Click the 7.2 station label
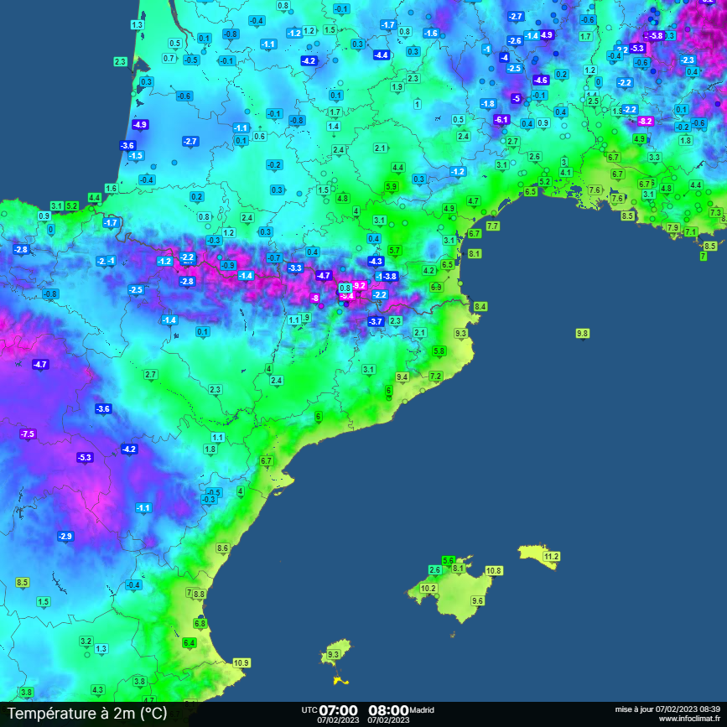 (x=435, y=376)
